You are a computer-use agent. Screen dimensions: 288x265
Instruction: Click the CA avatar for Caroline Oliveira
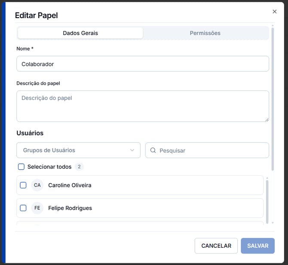point(37,185)
